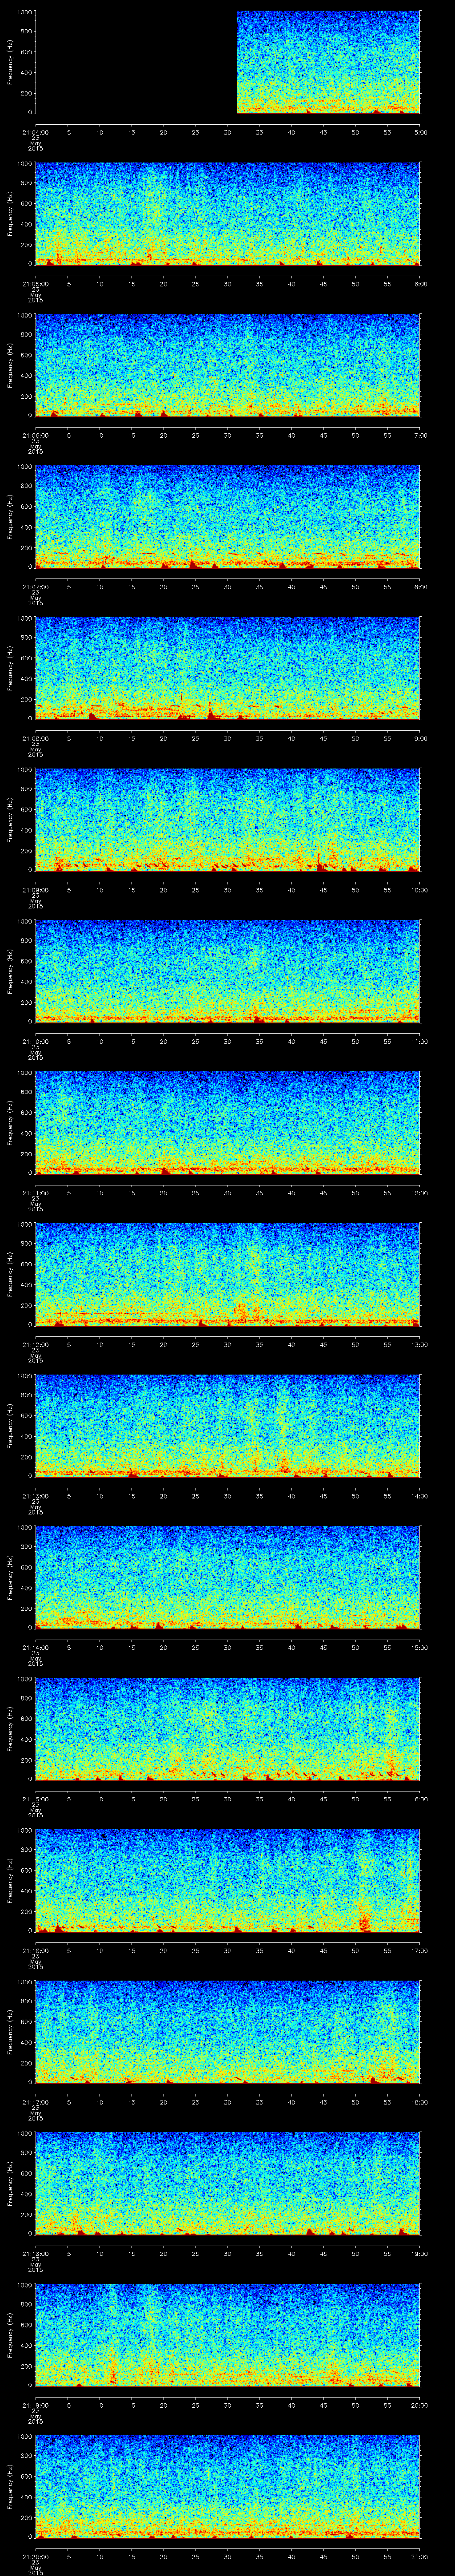This screenshot has height=2576, width=455.
Task: Pick the spectrogram panel starting at 21:19:00
Action: tap(228, 2334)
